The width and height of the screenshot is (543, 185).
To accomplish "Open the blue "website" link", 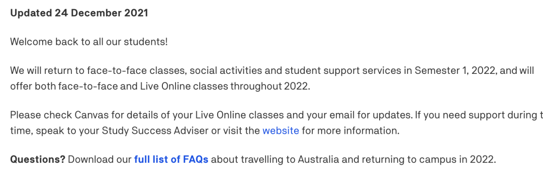I will (x=281, y=131).
